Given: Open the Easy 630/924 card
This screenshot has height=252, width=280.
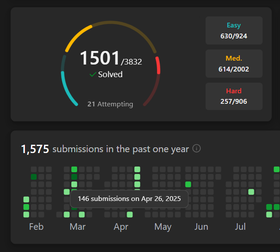Looking at the screenshot, I should (x=234, y=31).
